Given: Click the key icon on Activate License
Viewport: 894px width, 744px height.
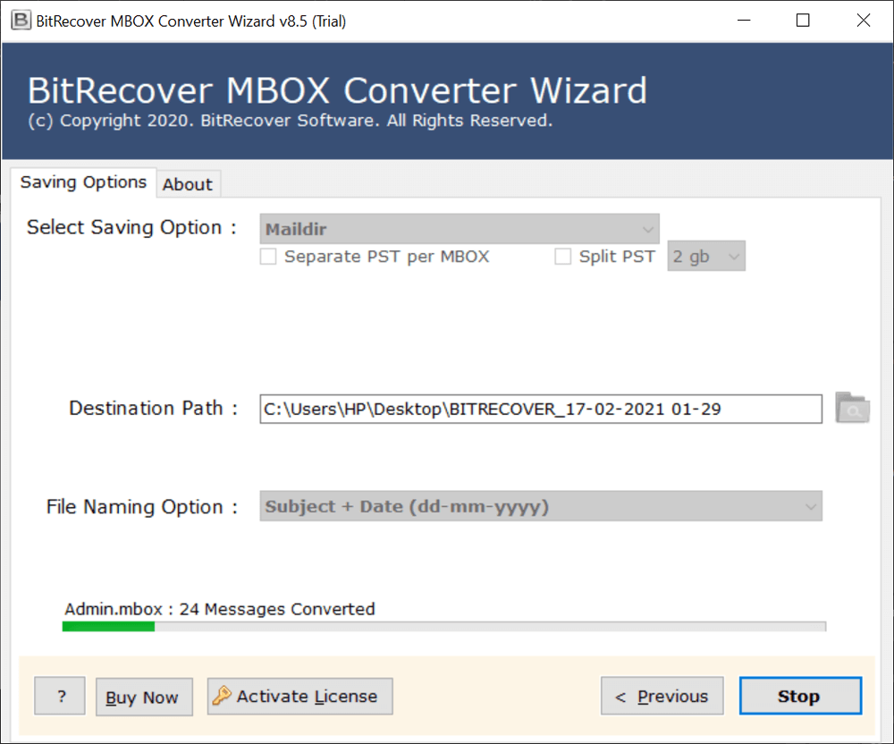Looking at the screenshot, I should point(222,696).
